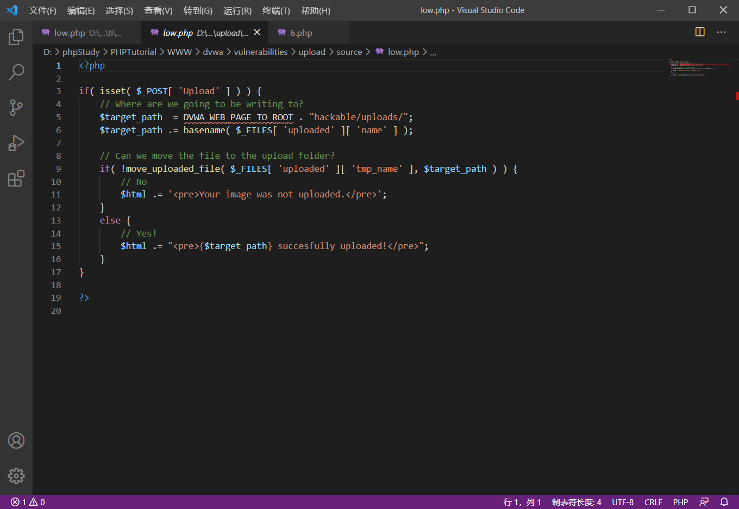Open the Explorer view in activity bar
This screenshot has width=739, height=509.
coord(16,37)
